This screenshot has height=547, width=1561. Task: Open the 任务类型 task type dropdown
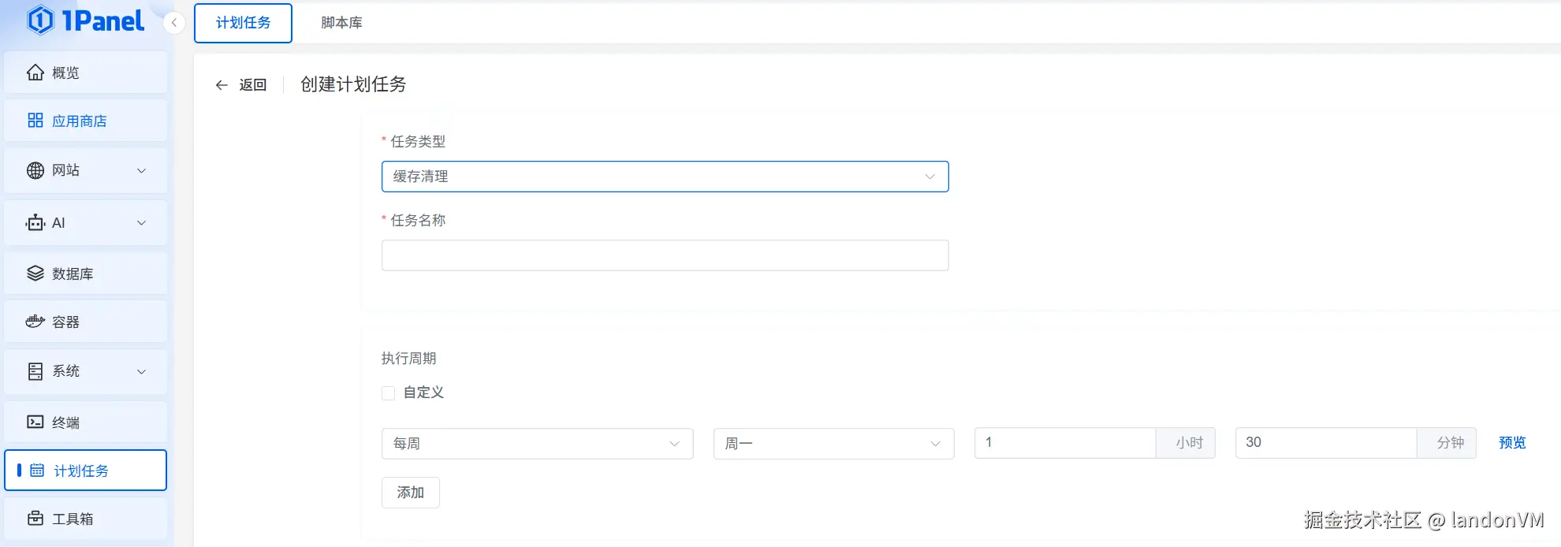pos(664,177)
